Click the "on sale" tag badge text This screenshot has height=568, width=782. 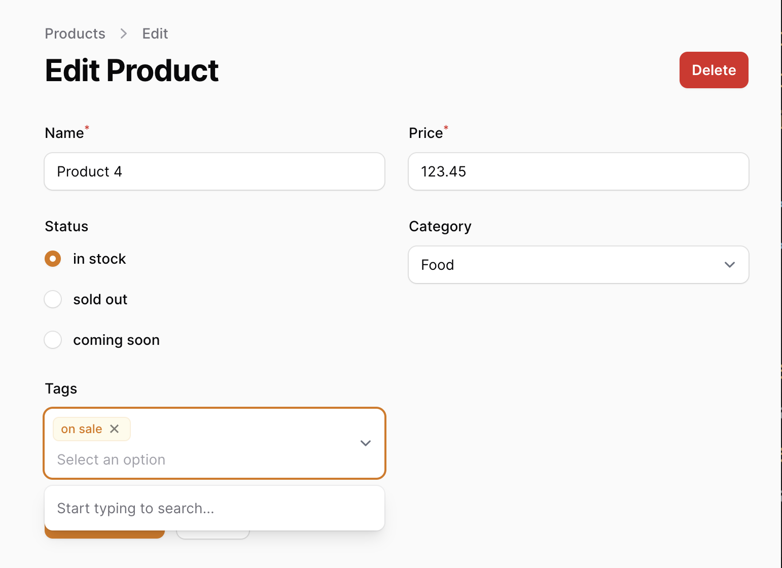[x=82, y=429]
